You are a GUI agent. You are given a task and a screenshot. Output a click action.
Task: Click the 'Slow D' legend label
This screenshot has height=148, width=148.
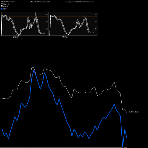(6, 4)
